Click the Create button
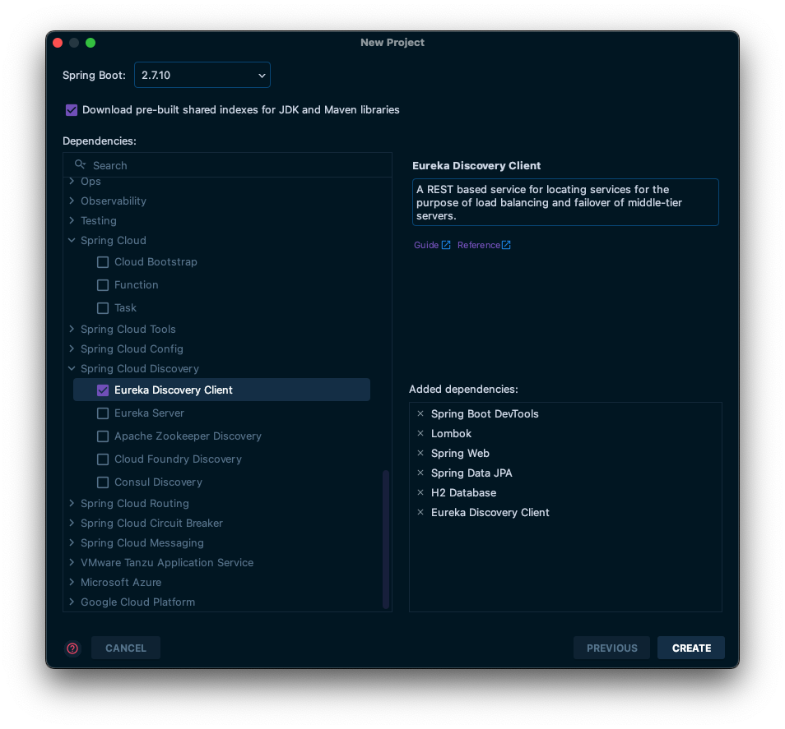785x729 pixels. coord(691,648)
